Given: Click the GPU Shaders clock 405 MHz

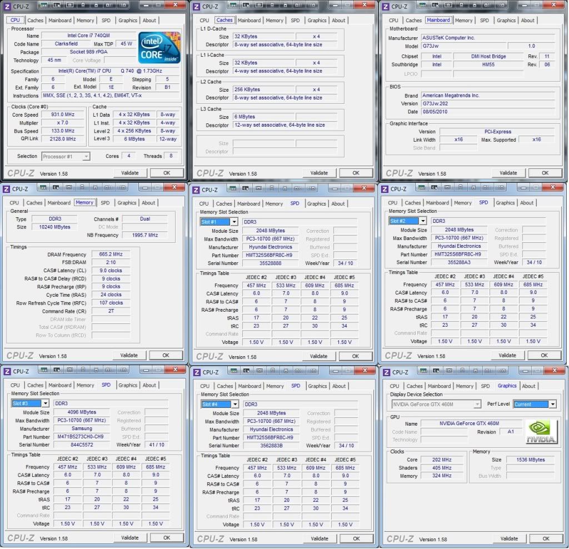Looking at the screenshot, I should tap(442, 468).
